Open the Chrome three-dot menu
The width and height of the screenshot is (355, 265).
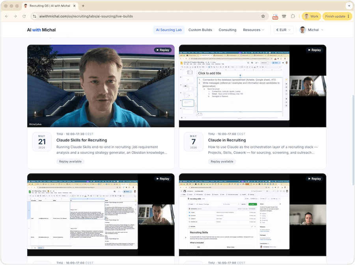coord(348,16)
